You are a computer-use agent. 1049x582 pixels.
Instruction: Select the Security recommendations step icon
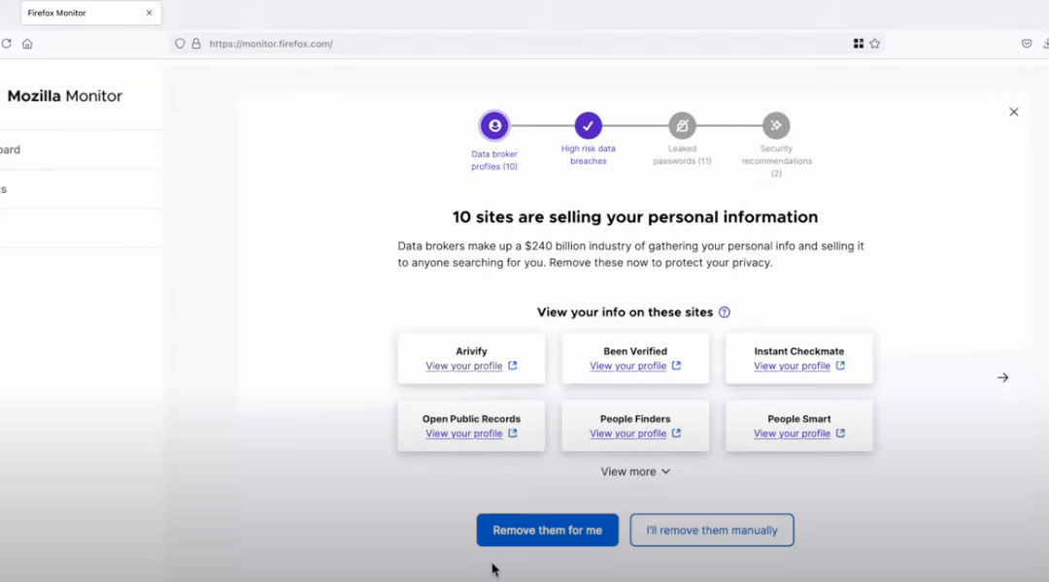point(775,125)
